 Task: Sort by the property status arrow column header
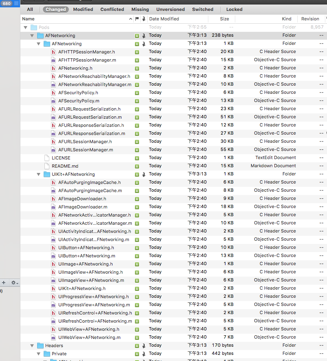click(144, 19)
